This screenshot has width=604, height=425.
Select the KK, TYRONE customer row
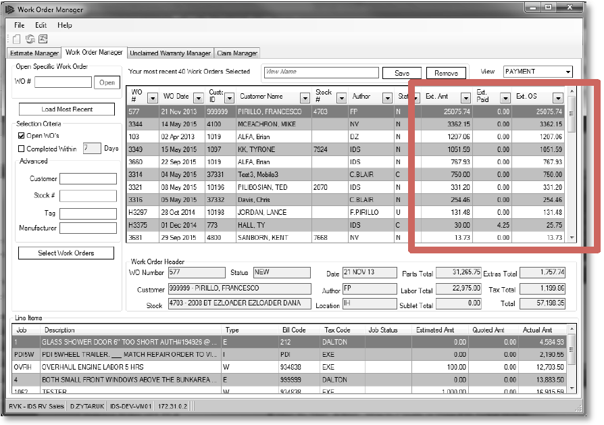pos(345,149)
